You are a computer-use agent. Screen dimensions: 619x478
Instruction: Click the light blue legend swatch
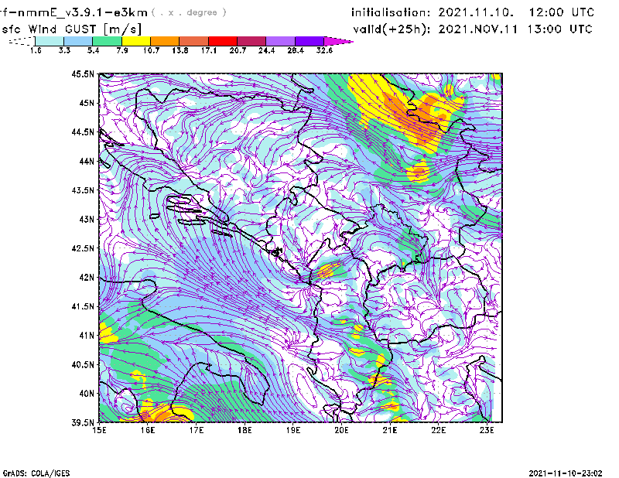78,41
